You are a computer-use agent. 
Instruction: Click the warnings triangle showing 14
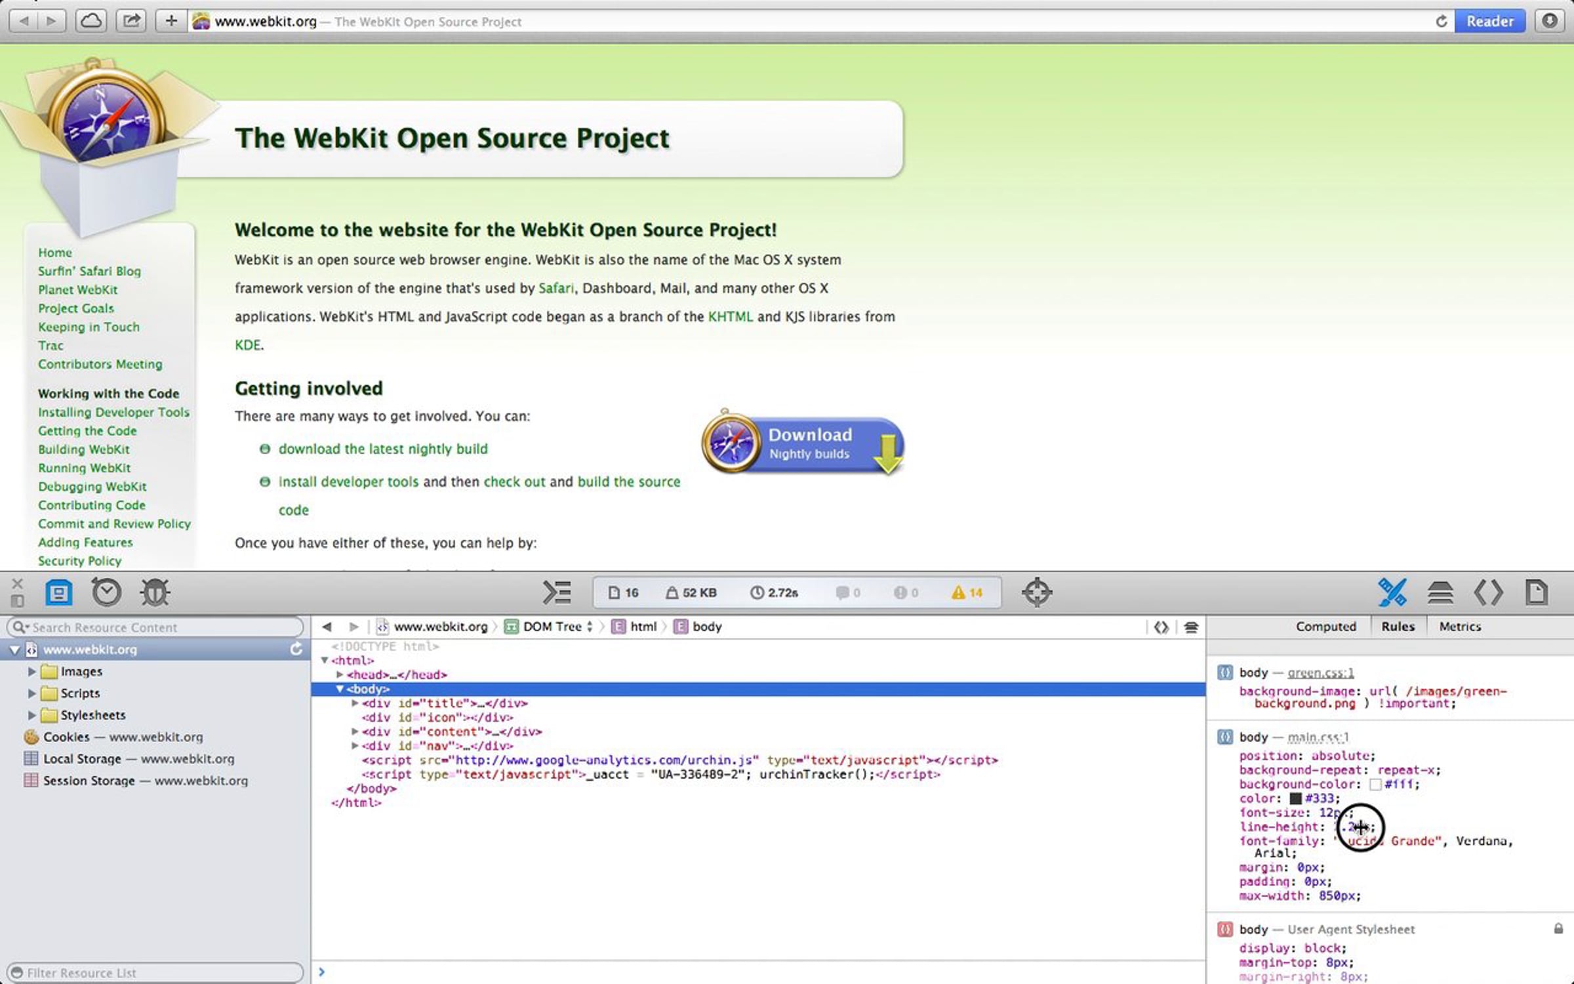coord(967,592)
